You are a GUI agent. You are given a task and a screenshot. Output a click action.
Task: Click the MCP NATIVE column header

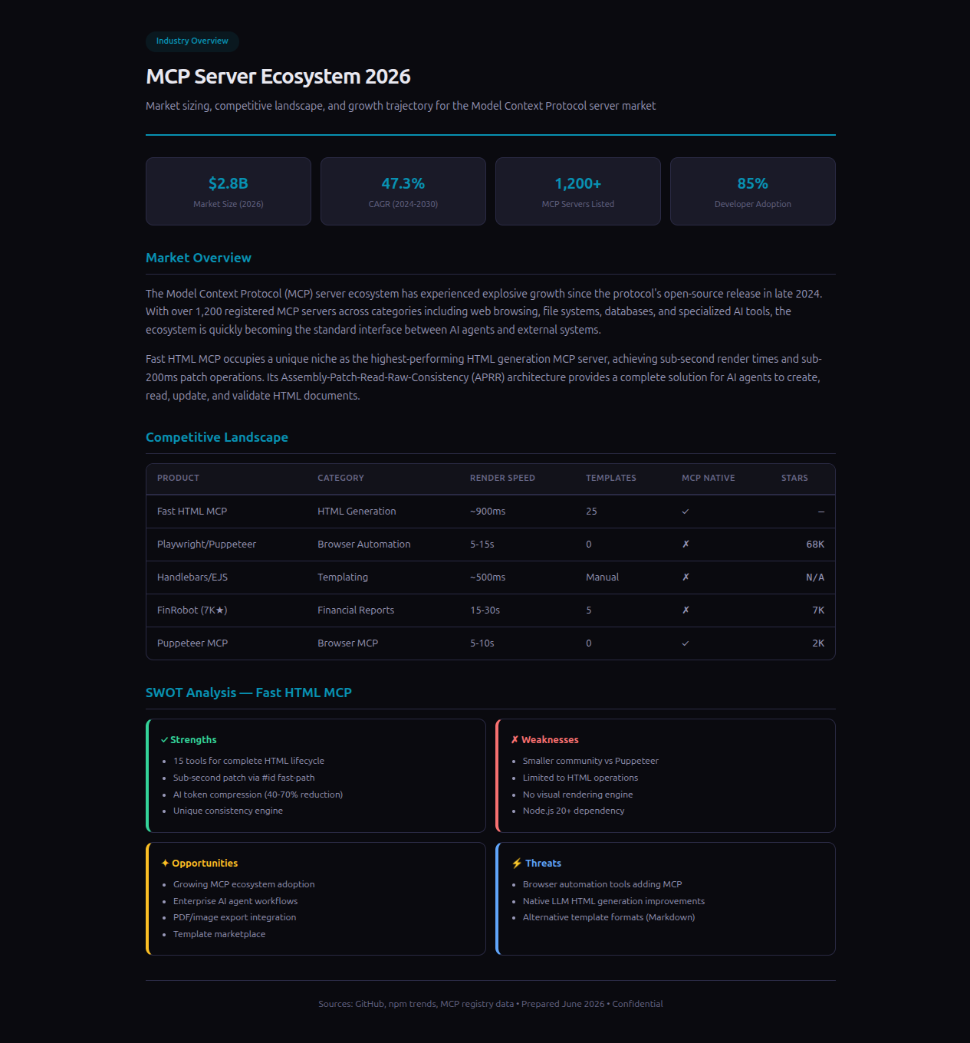[709, 478]
